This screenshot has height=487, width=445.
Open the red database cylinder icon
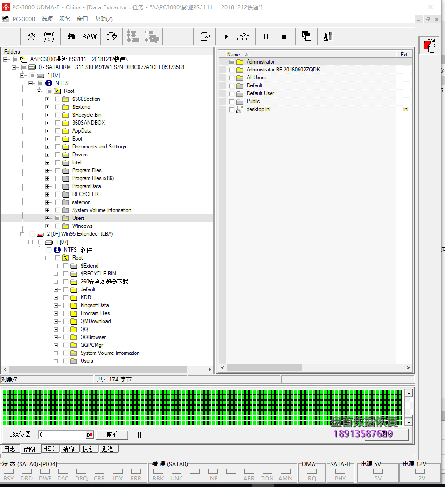tap(430, 46)
